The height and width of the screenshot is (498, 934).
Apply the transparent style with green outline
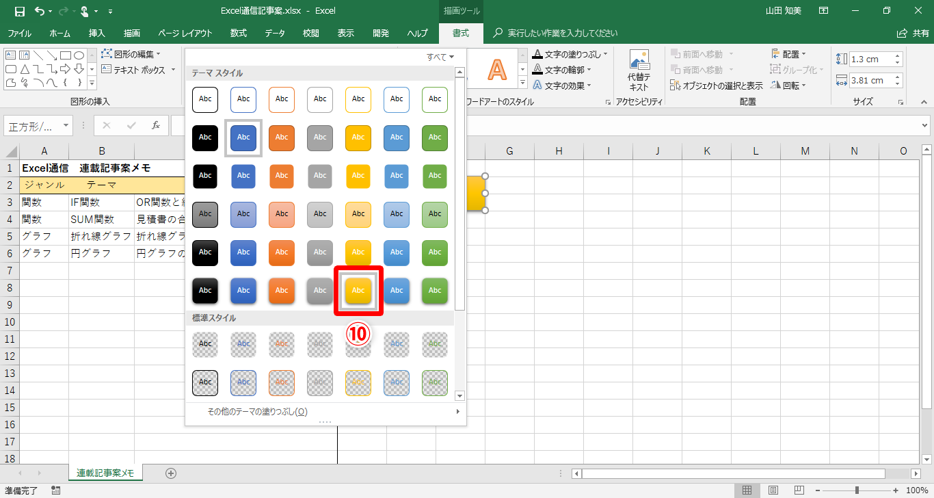tap(435, 383)
